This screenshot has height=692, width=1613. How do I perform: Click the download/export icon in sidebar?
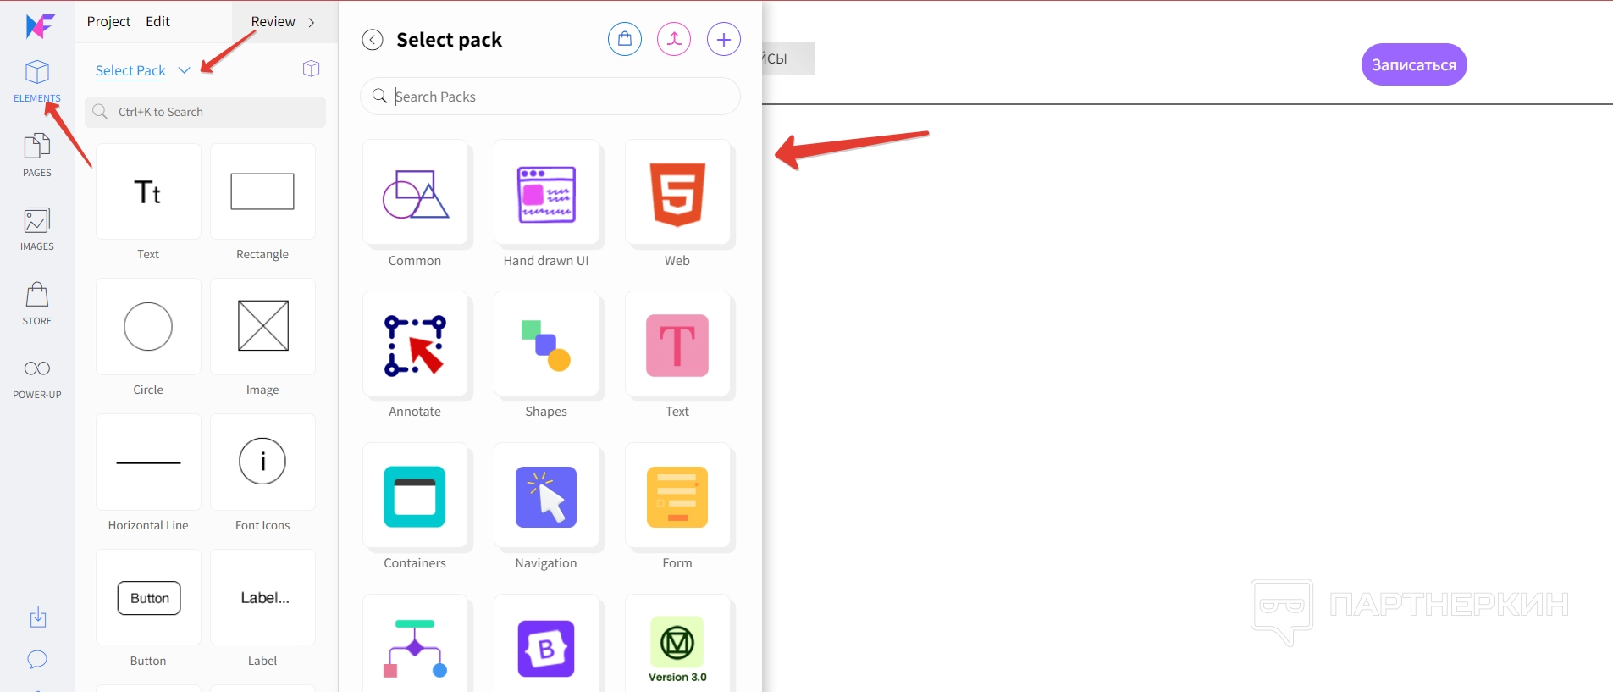pos(38,617)
